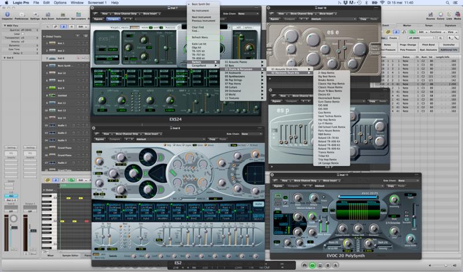Select the Basic Synth track icon

click(x=52, y=65)
